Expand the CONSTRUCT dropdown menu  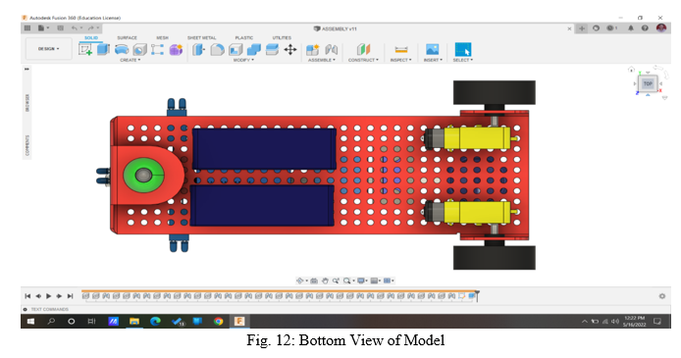tap(363, 60)
